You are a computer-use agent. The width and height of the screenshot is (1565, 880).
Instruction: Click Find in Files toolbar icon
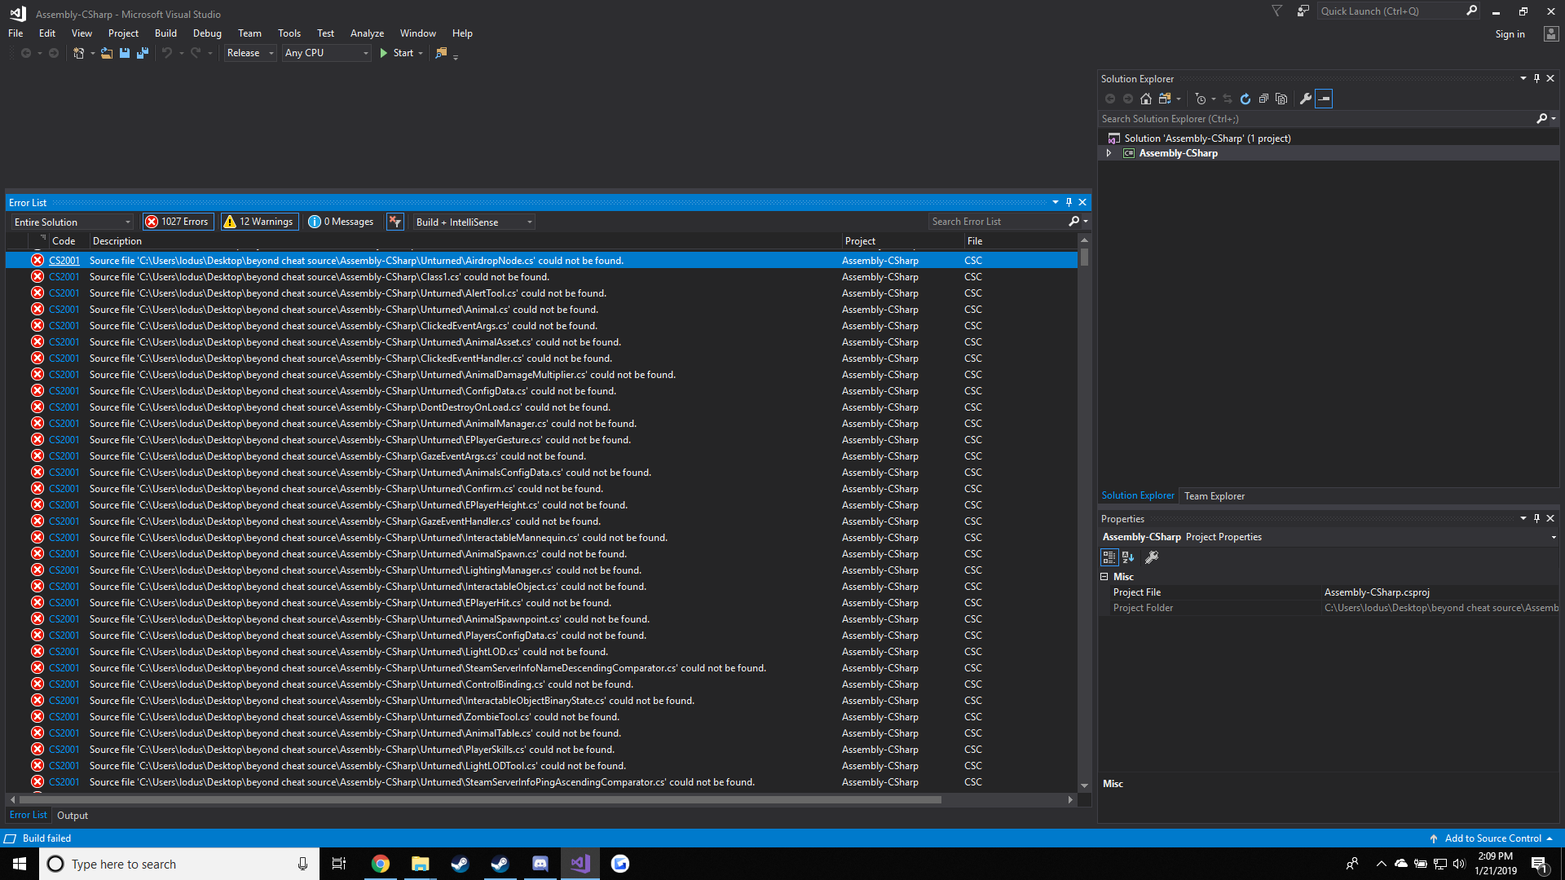click(441, 53)
